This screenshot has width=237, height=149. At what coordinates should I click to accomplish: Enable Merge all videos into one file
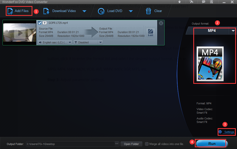(x=147, y=144)
